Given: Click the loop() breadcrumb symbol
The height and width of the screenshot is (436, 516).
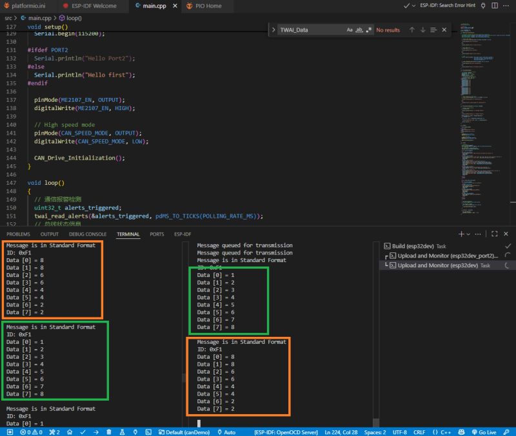Looking at the screenshot, I should click(70, 18).
